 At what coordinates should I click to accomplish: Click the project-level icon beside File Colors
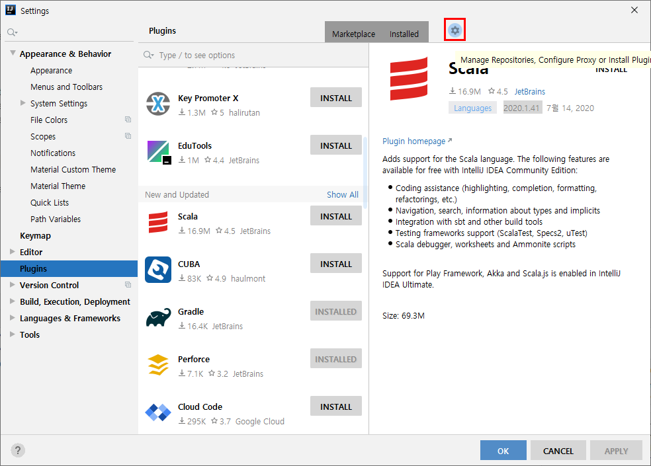(128, 120)
